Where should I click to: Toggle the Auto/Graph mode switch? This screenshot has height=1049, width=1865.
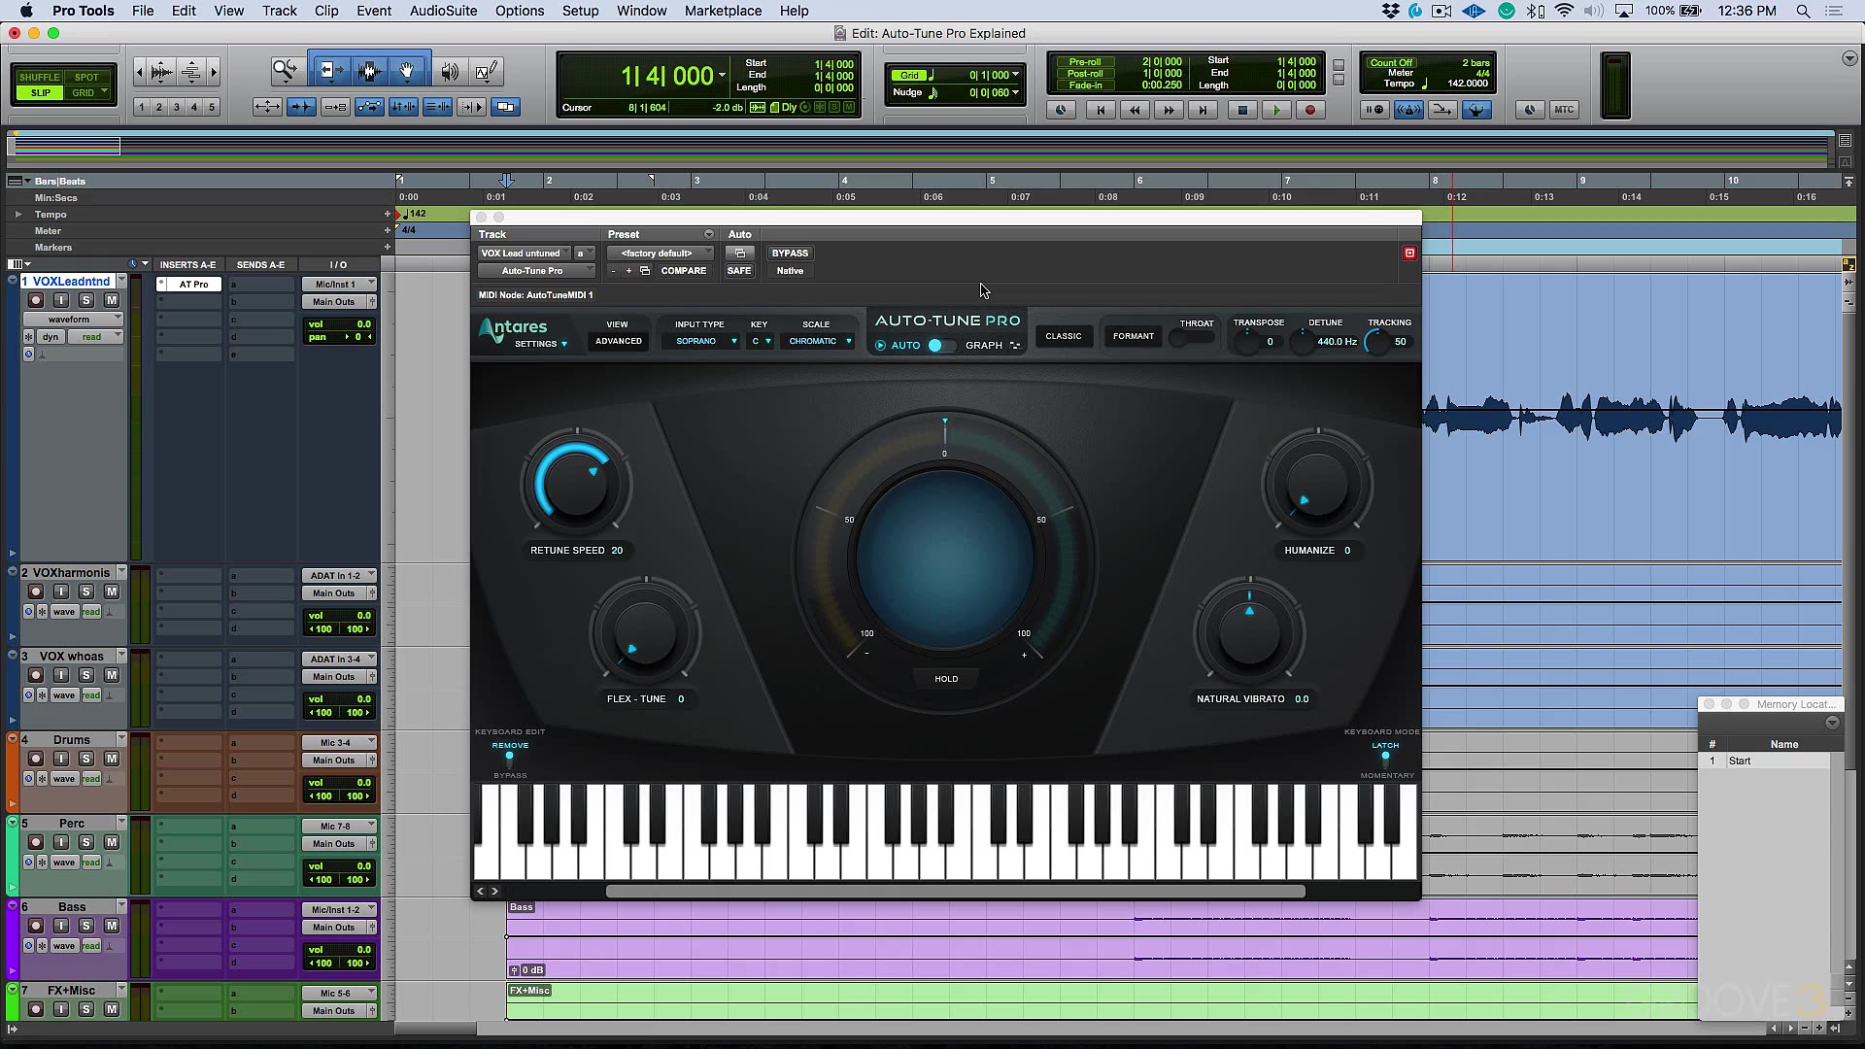click(940, 346)
